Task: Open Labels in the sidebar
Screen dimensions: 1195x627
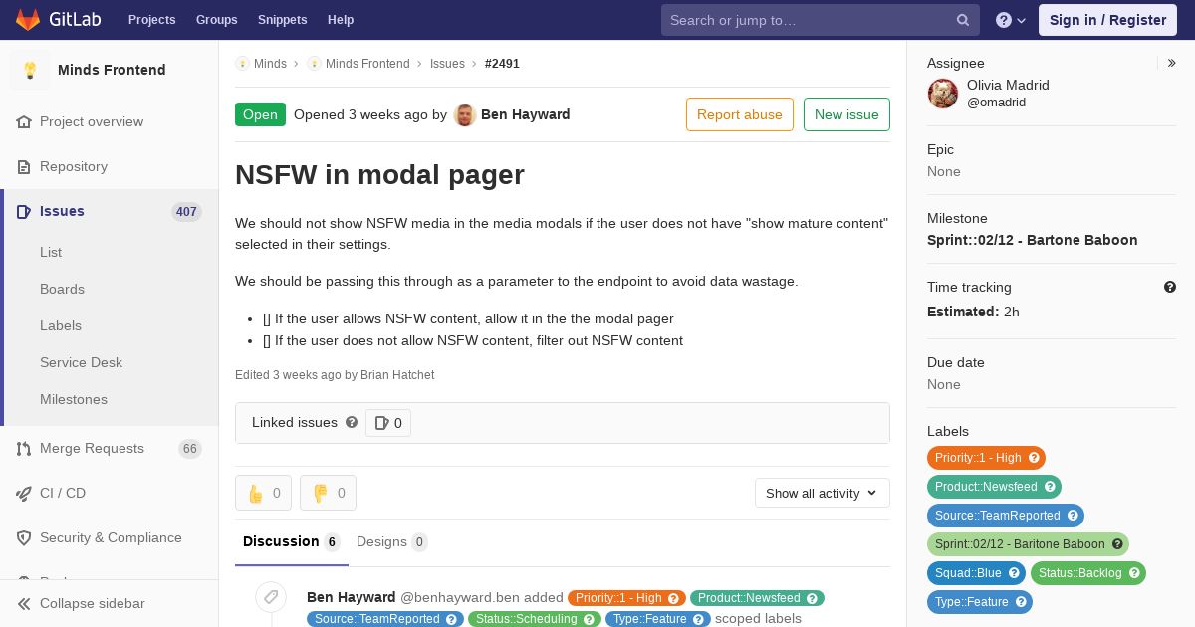Action: click(61, 325)
